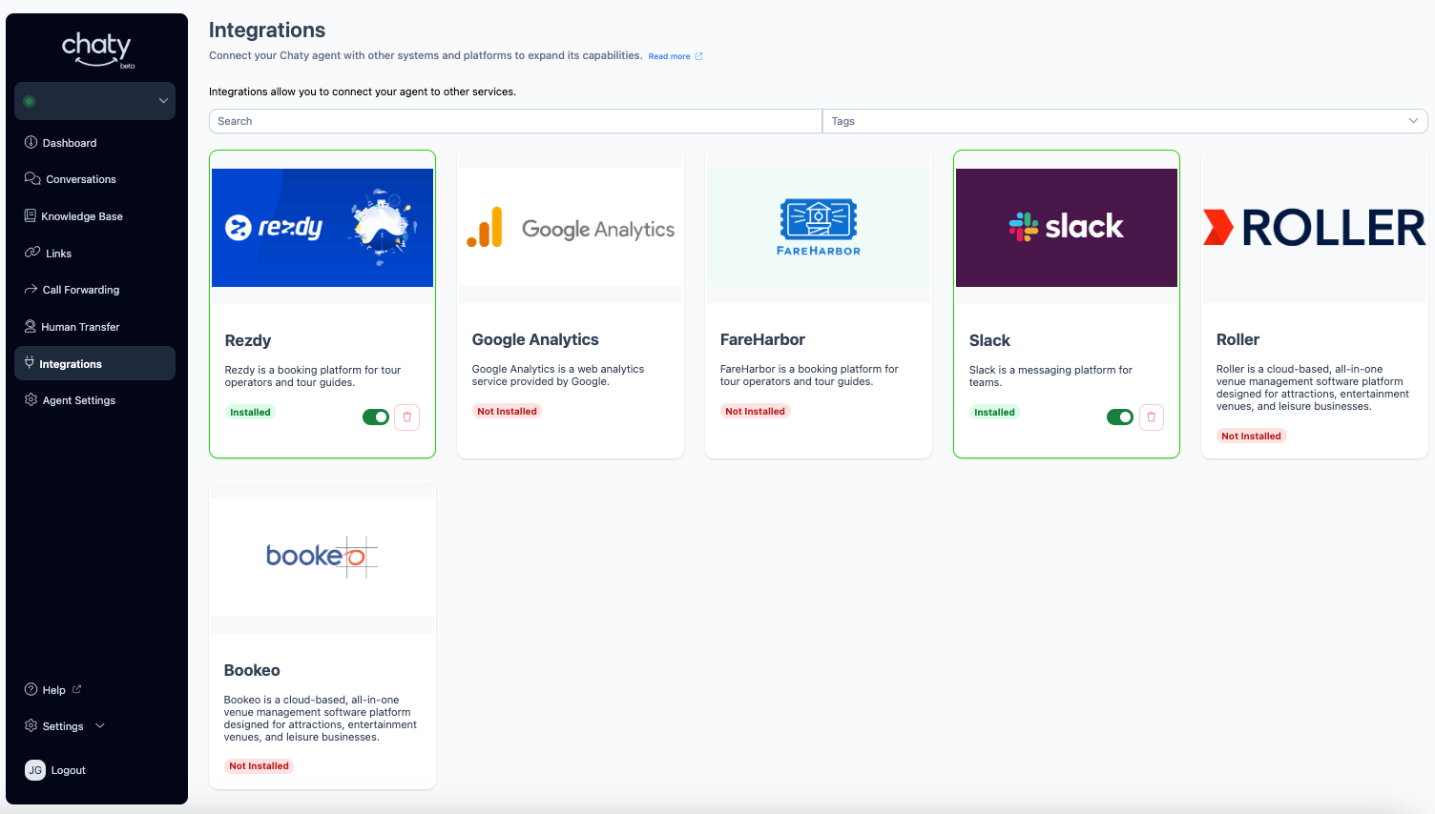Click the Help question mark icon
Image resolution: width=1435 pixels, height=814 pixels.
[x=31, y=689]
